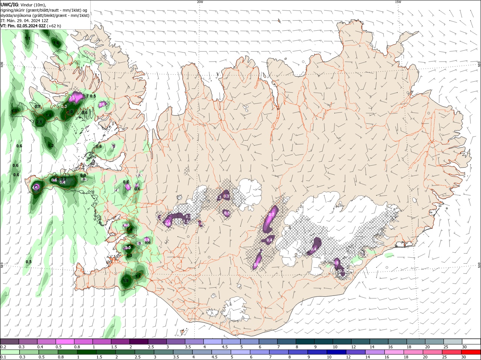Click the 1.2 rainfall value over Breiðafjörður
This screenshot has height=360, width=481.
click(51, 145)
